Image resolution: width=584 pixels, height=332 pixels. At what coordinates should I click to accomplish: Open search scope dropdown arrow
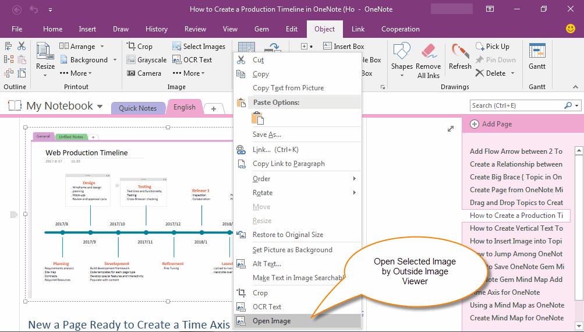(x=576, y=106)
